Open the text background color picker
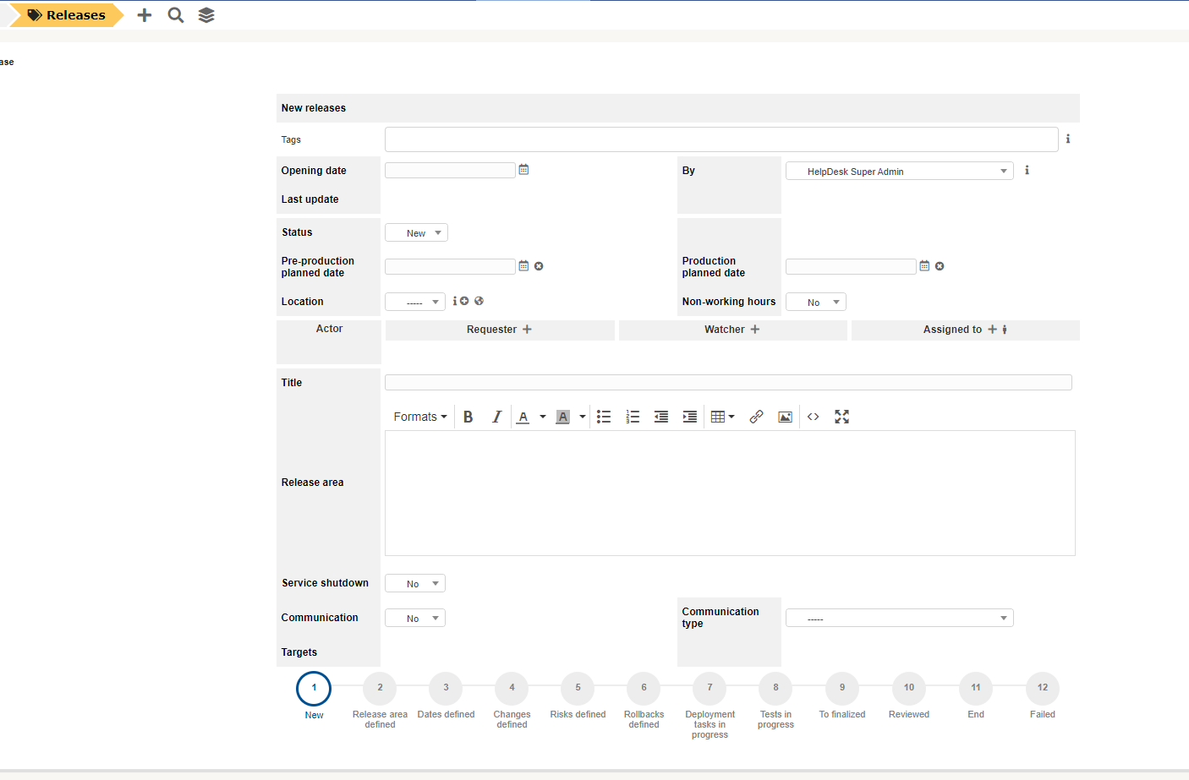The height and width of the screenshot is (780, 1189). [x=562, y=416]
